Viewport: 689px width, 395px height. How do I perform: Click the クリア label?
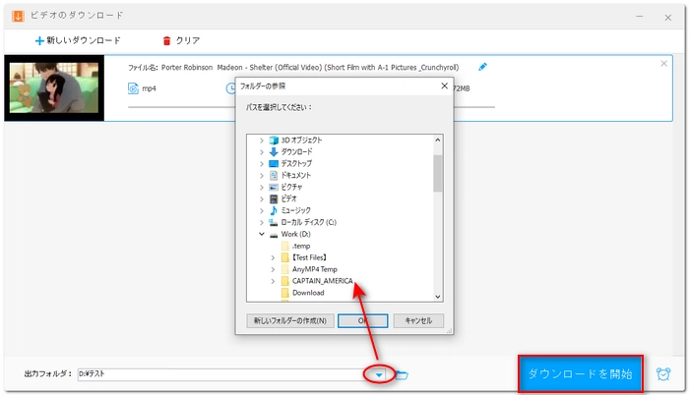tap(188, 41)
